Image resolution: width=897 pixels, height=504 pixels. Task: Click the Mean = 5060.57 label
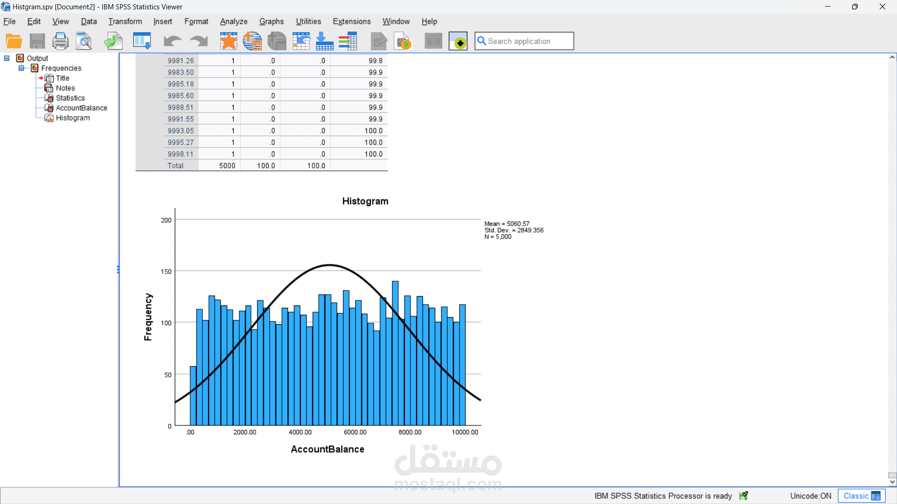pos(507,224)
